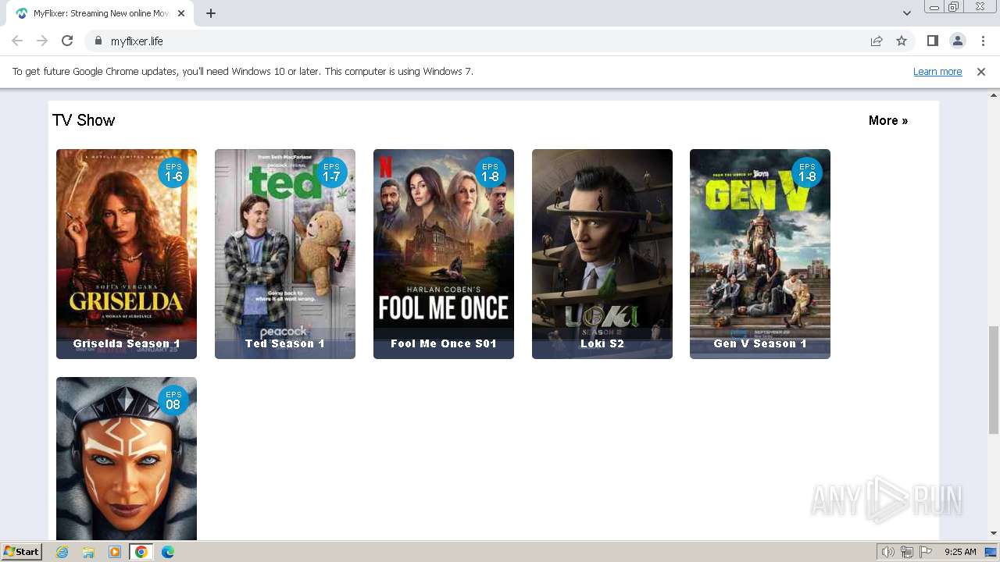Click the Griselda EPS 1-6 badge
This screenshot has height=562, width=1000.
click(173, 173)
